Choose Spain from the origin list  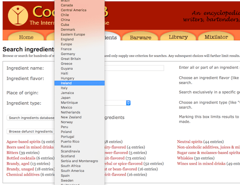[79, 176]
